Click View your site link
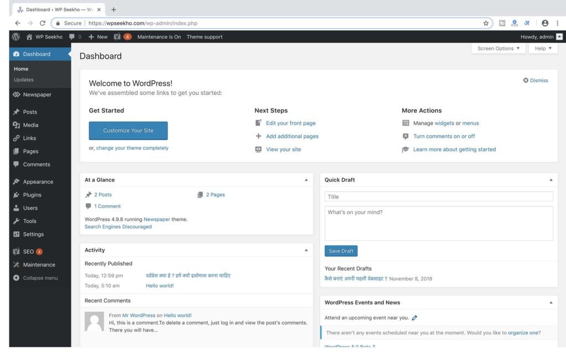This screenshot has height=358, width=566. tap(284, 149)
